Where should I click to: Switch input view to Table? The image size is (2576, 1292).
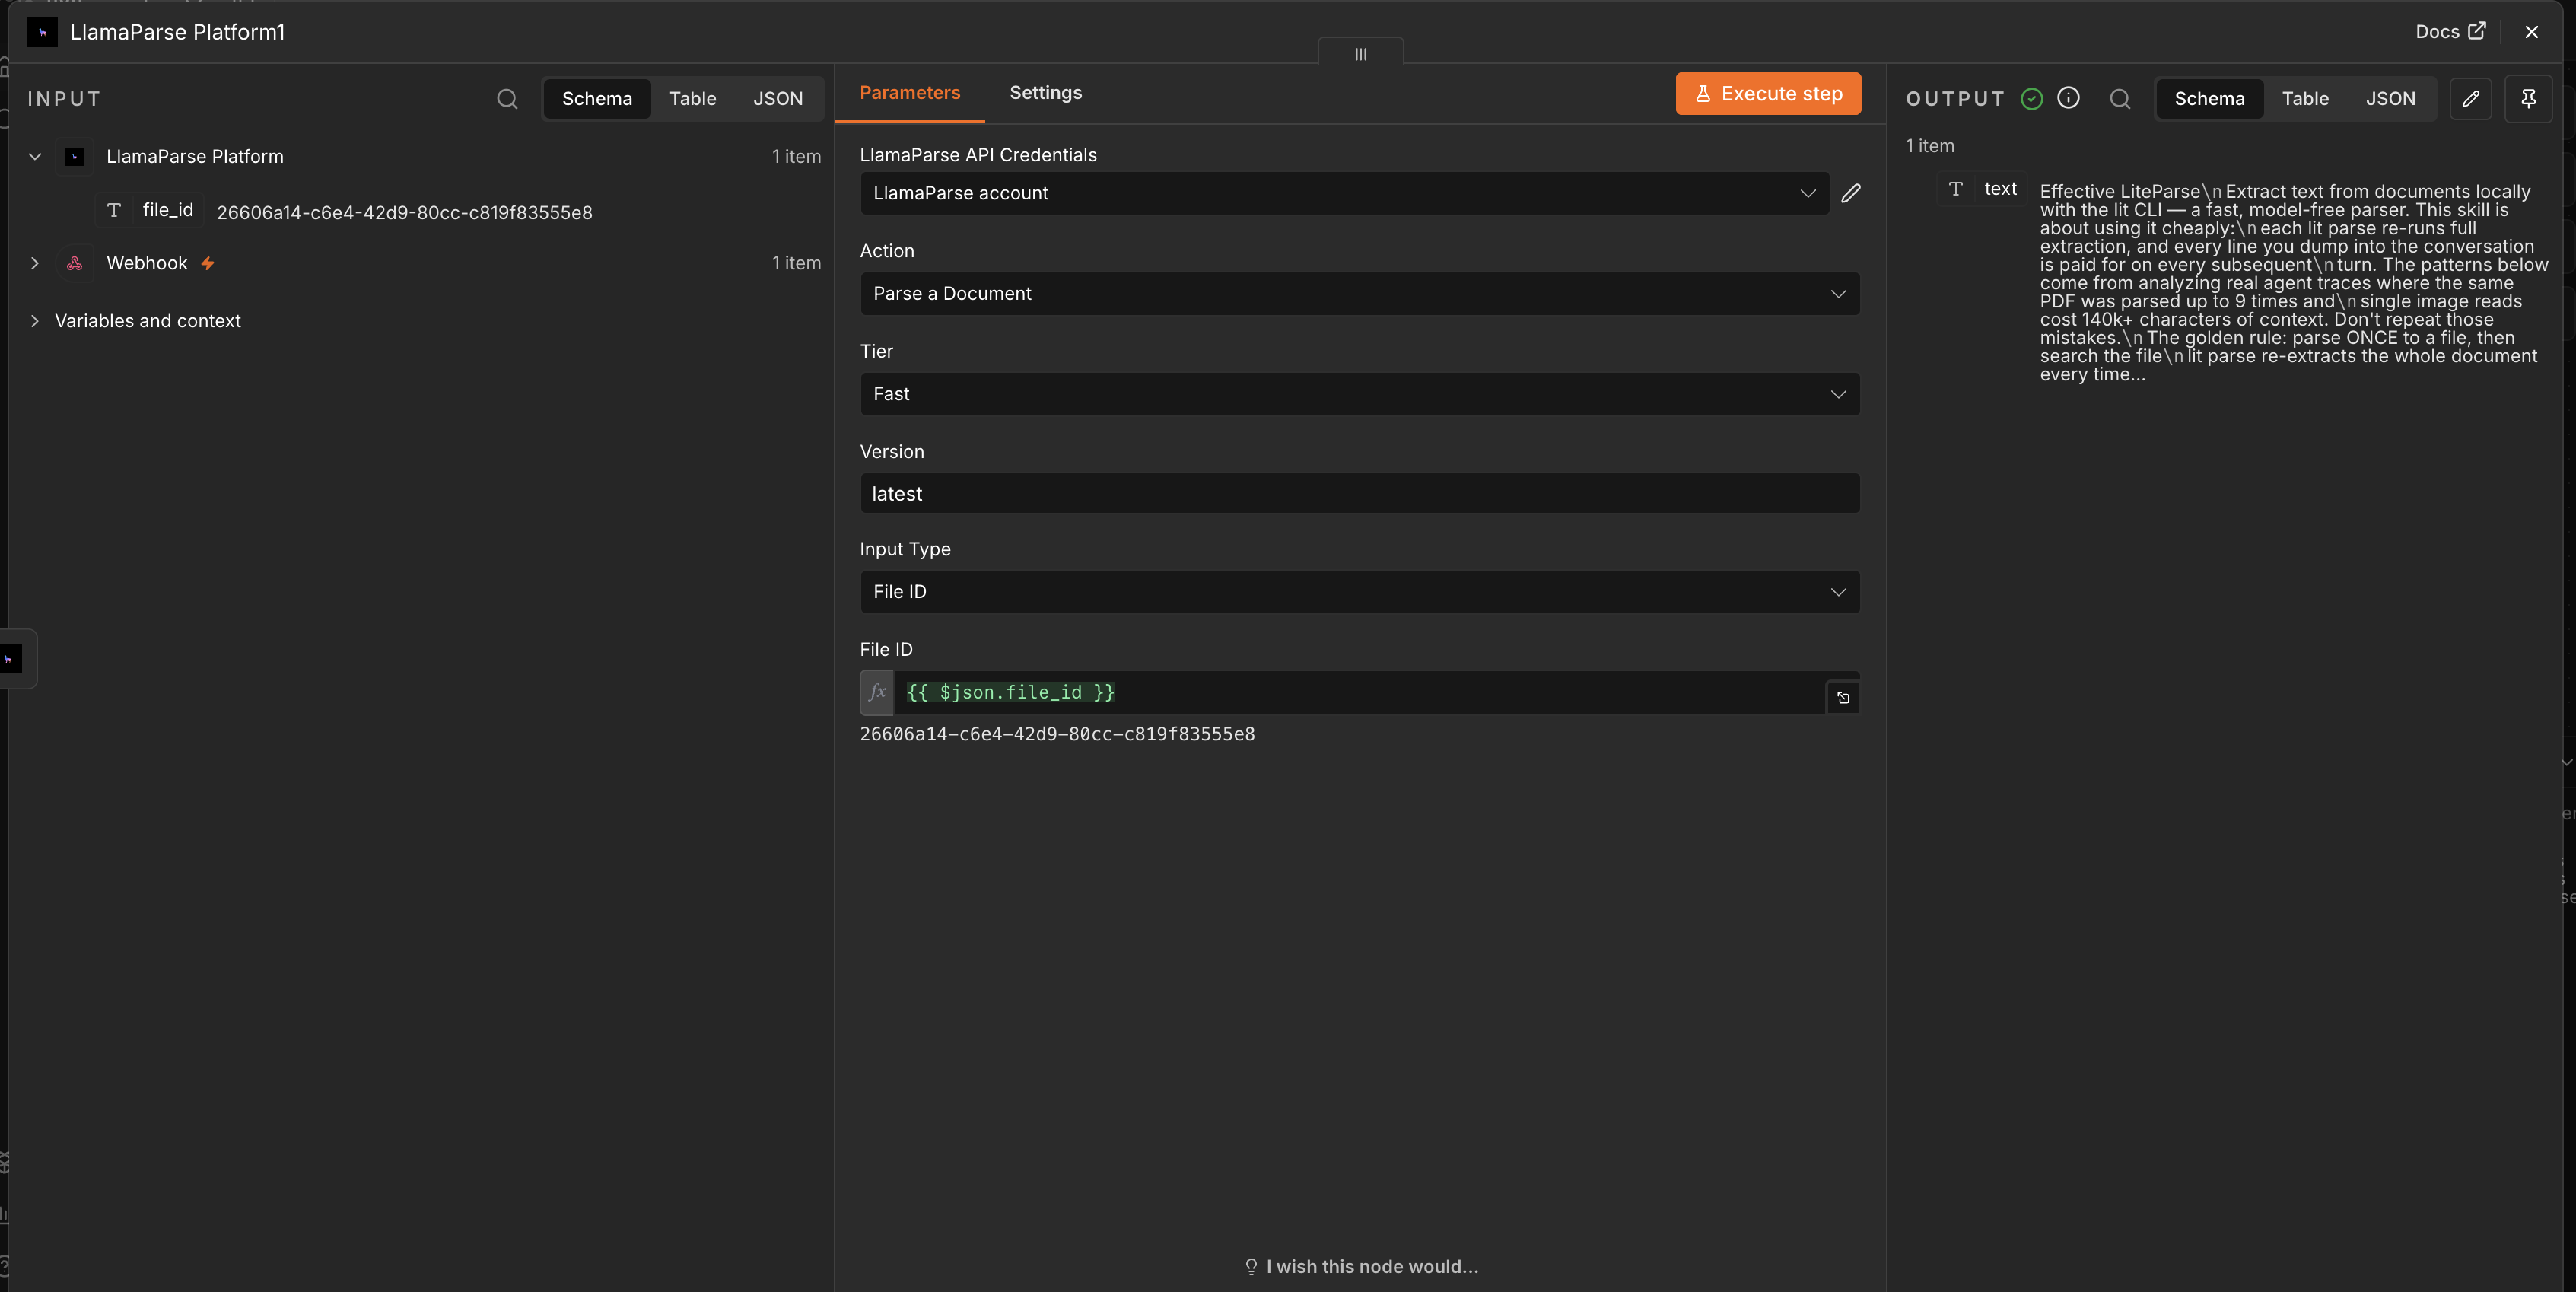(692, 99)
